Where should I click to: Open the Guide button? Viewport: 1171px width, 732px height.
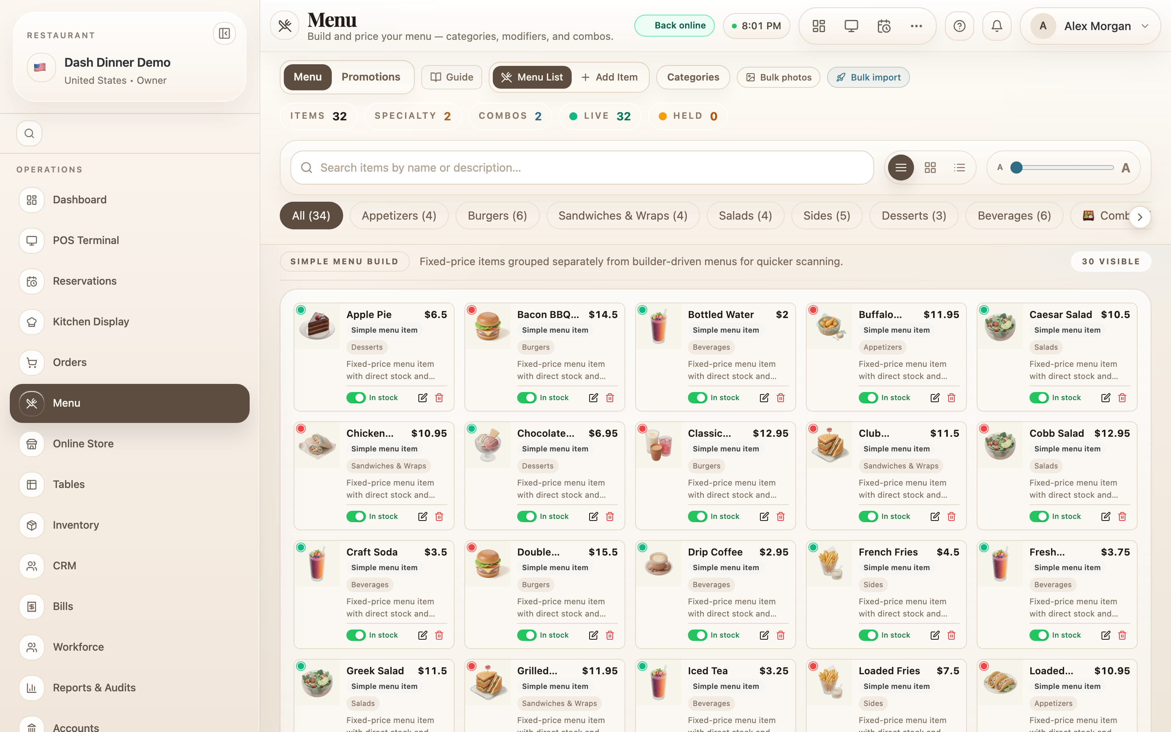tap(451, 77)
